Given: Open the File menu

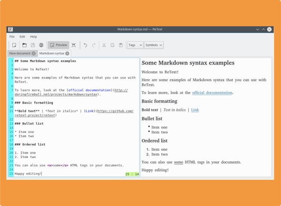Looking at the screenshot, I should (x=12, y=36).
